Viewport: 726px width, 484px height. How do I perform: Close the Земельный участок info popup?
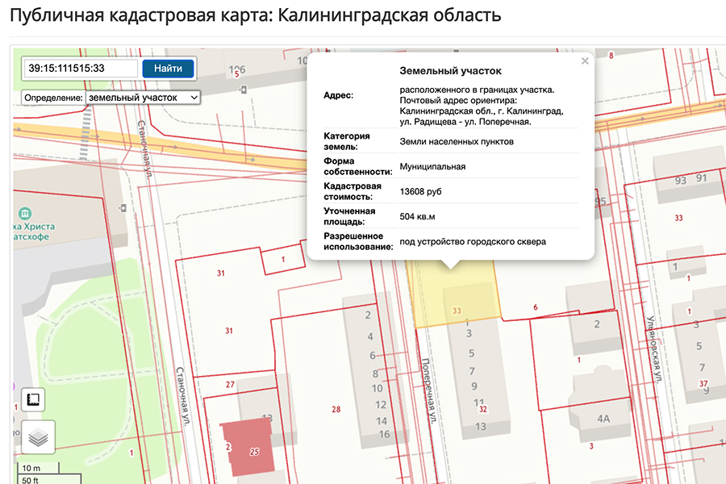(x=585, y=60)
